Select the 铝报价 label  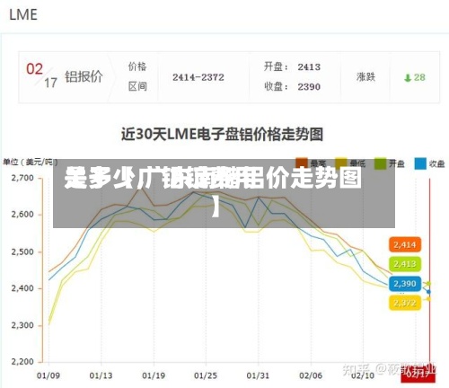coord(84,76)
